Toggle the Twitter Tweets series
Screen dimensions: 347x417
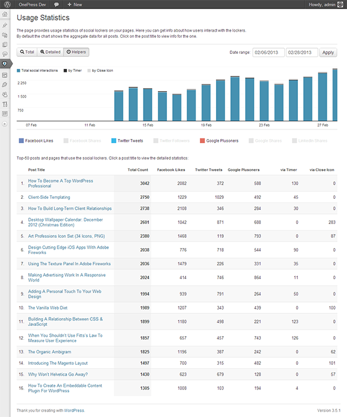pyautogui.click(x=127, y=141)
